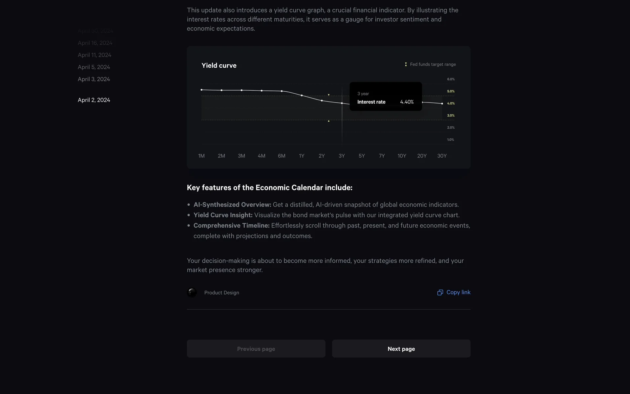Click the Product Design author name
This screenshot has height=394, width=630.
(222, 293)
